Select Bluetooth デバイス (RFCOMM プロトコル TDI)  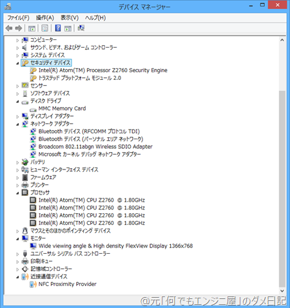click(x=89, y=131)
